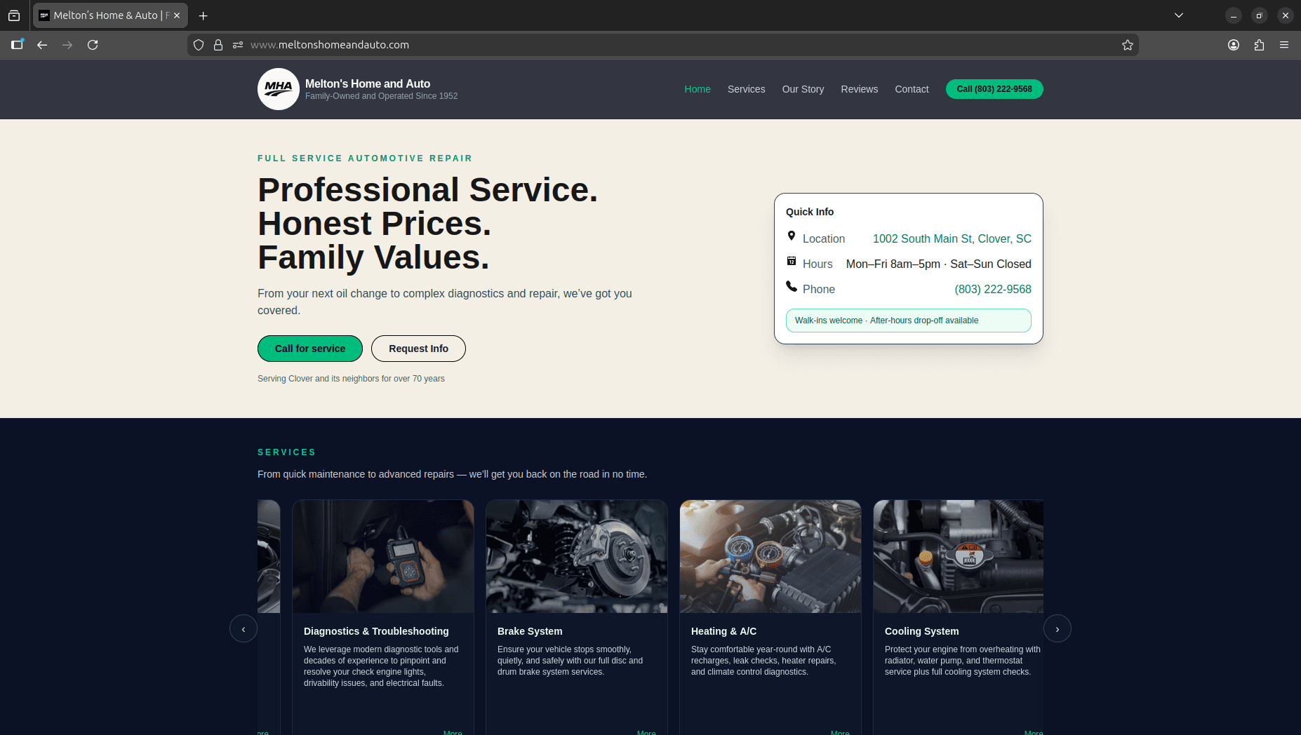Click the Request Info button

click(x=418, y=349)
